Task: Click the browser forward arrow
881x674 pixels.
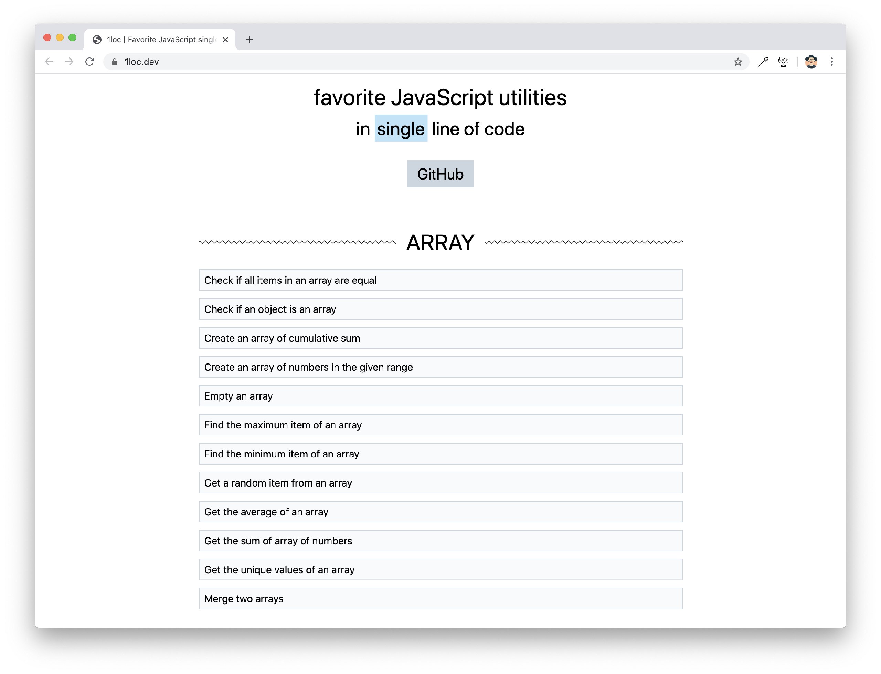Action: [69, 62]
